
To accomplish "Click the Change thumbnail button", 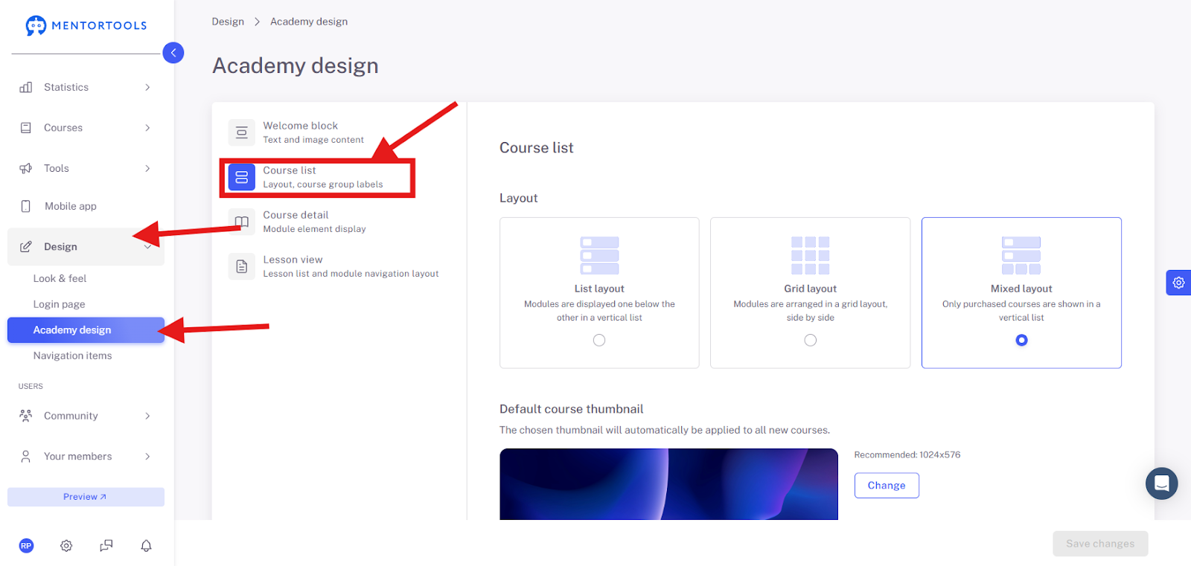I will coord(887,486).
